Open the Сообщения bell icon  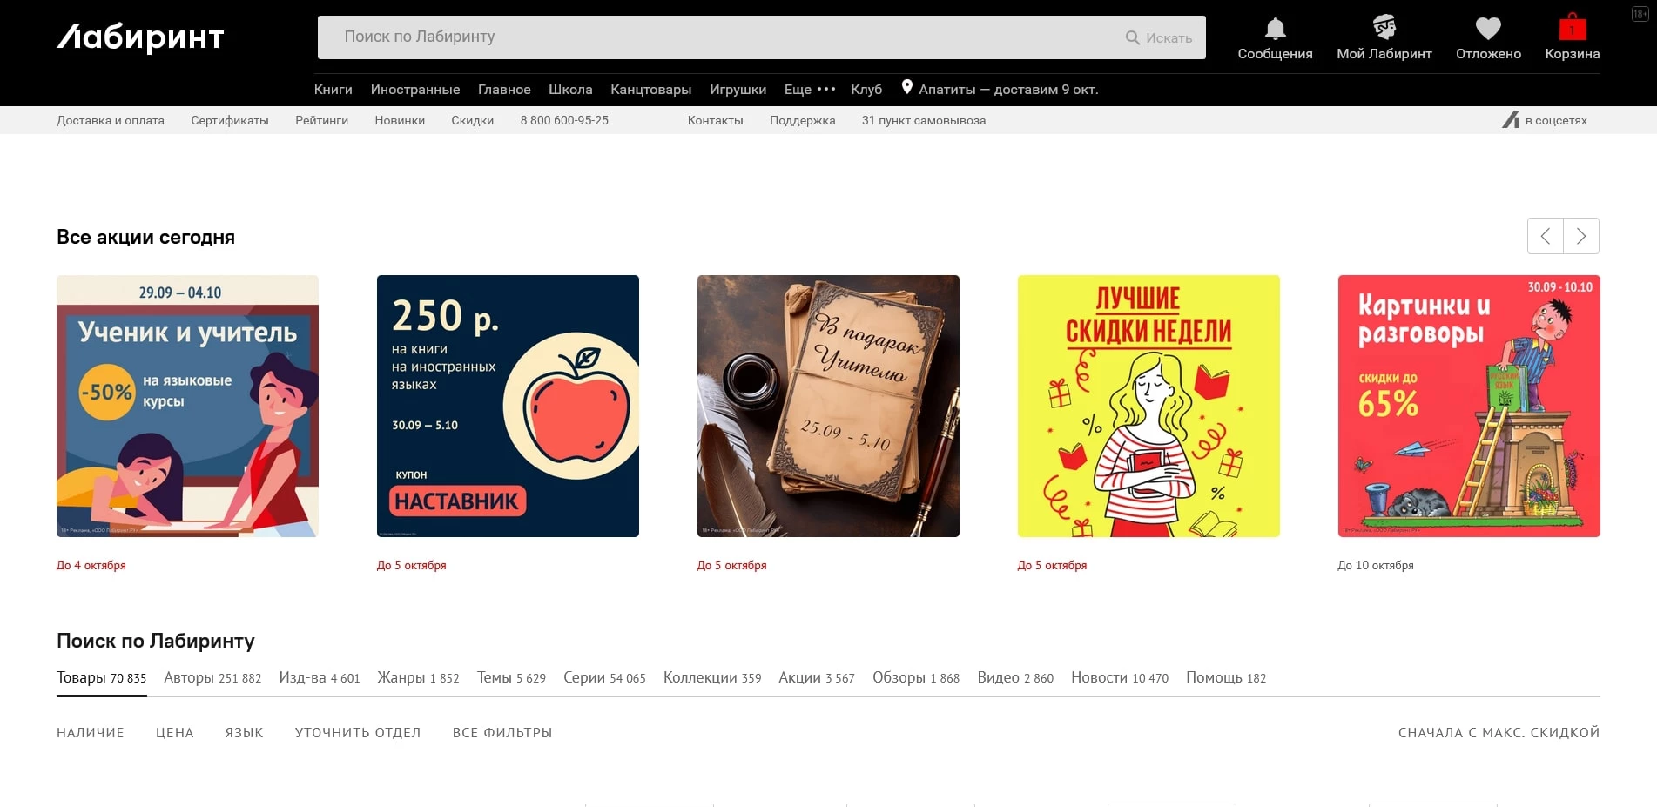coord(1275,29)
